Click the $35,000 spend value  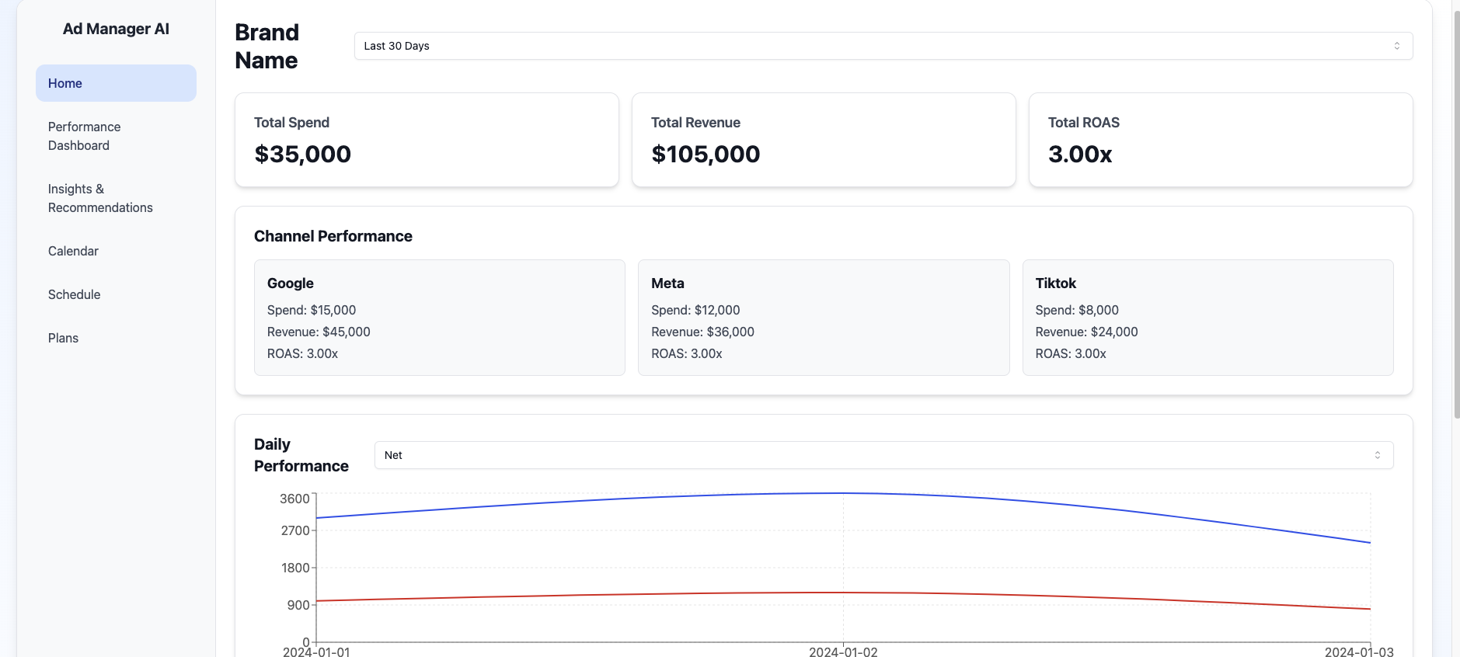pyautogui.click(x=302, y=154)
